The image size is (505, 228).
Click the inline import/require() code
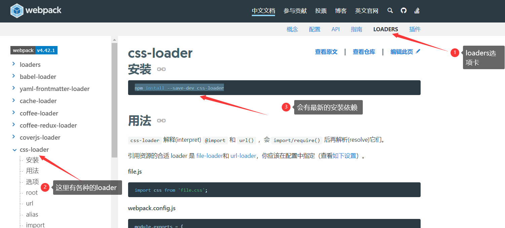tap(297, 140)
